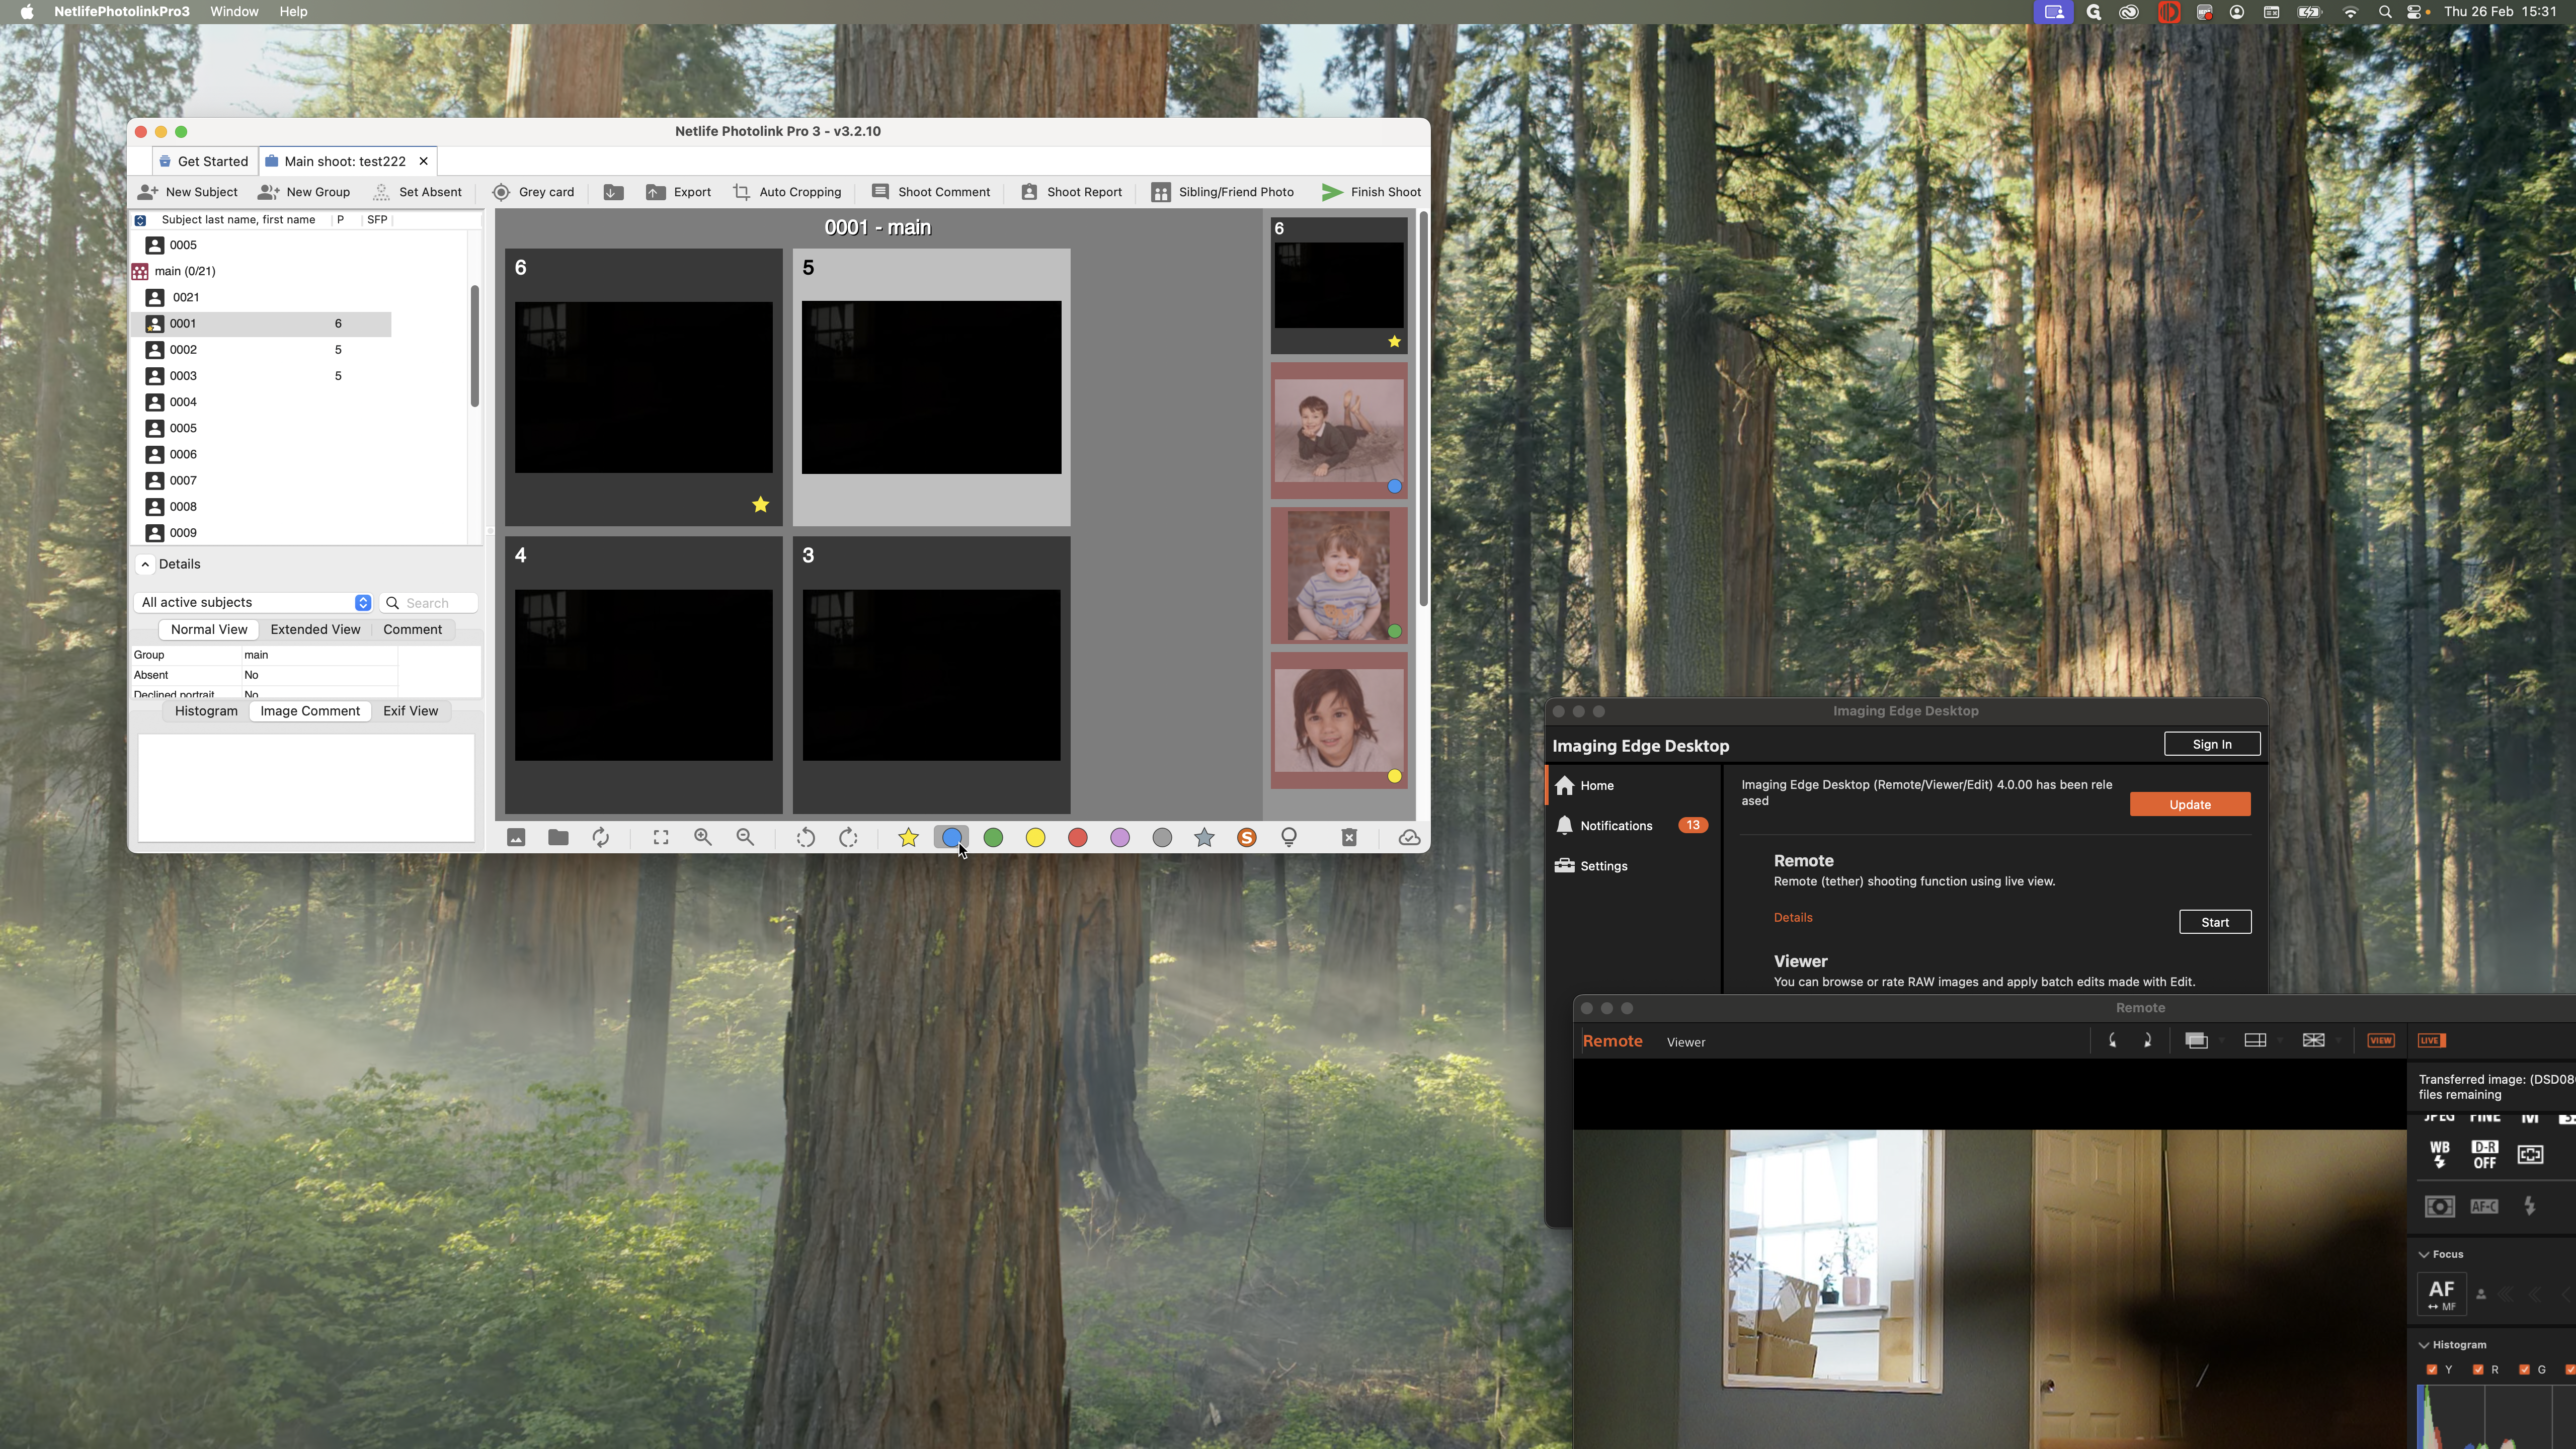Rotate image counter-clockwise in Photolink toolbar

click(x=805, y=838)
